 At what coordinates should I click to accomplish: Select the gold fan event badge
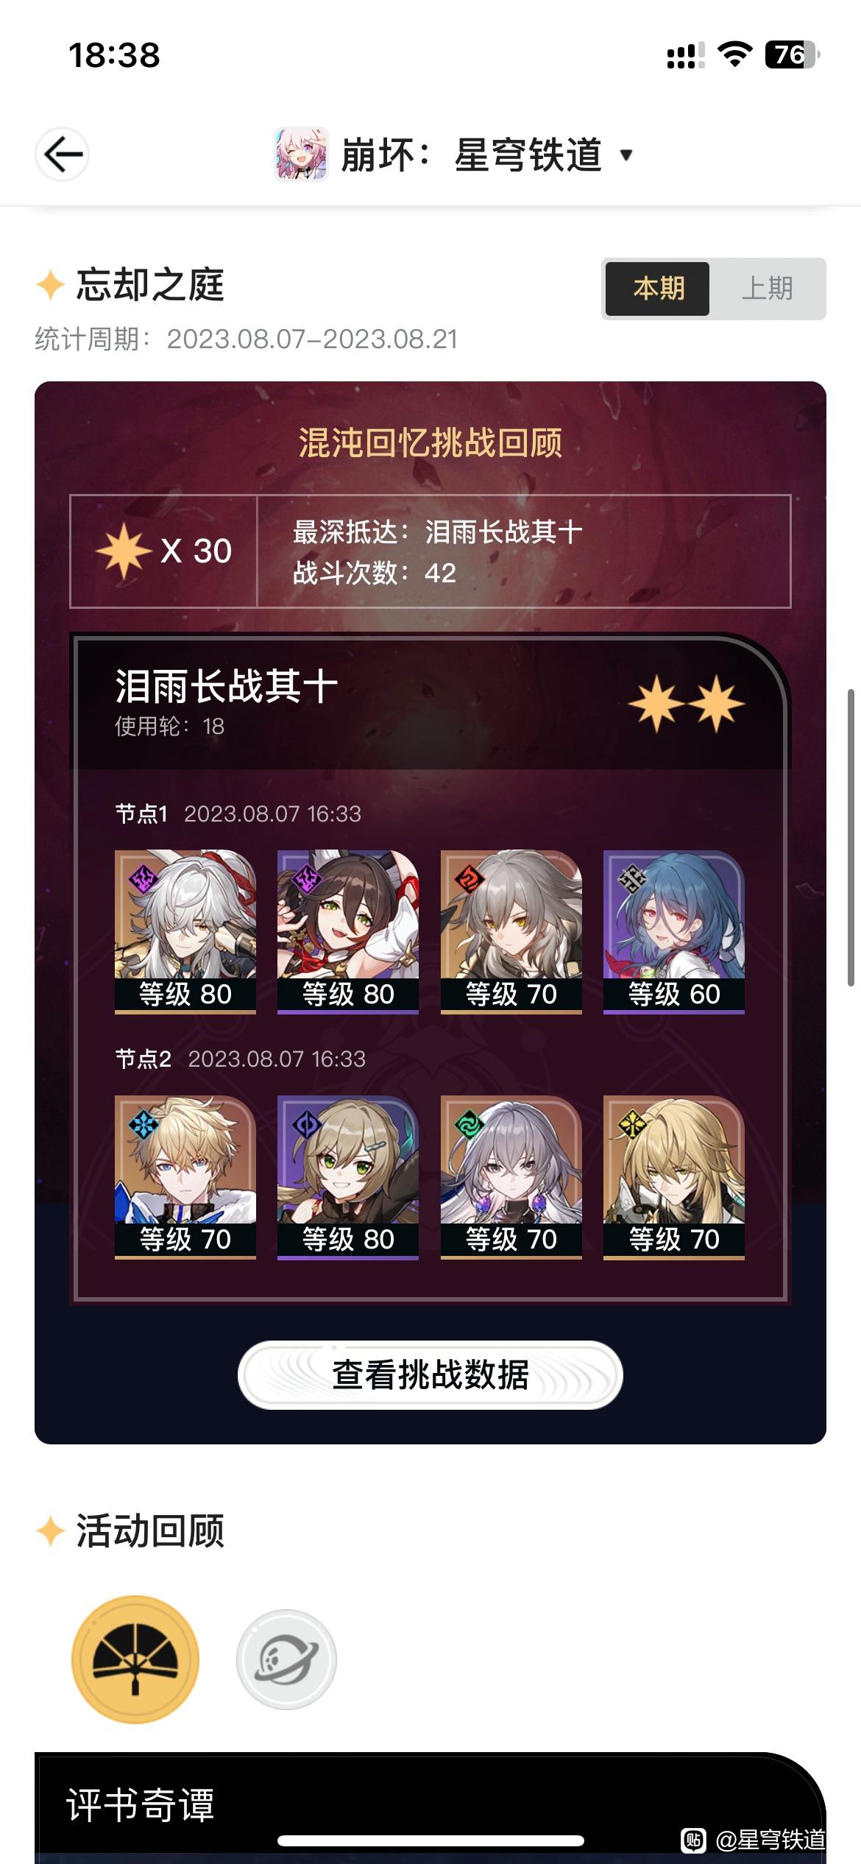pos(135,1659)
